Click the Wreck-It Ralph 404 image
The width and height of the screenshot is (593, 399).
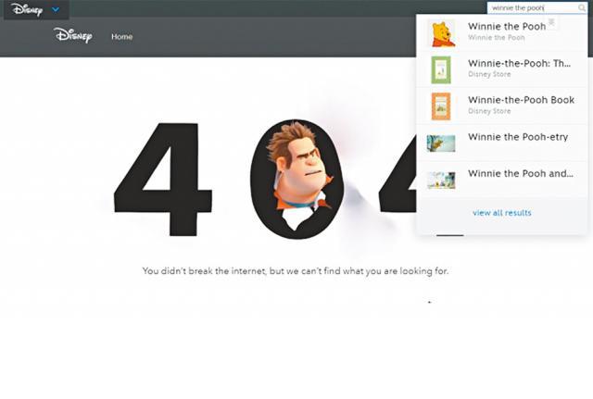click(297, 179)
